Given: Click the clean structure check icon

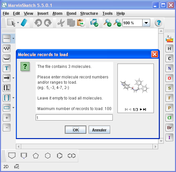Looking at the screenshot, I should pos(94,23).
